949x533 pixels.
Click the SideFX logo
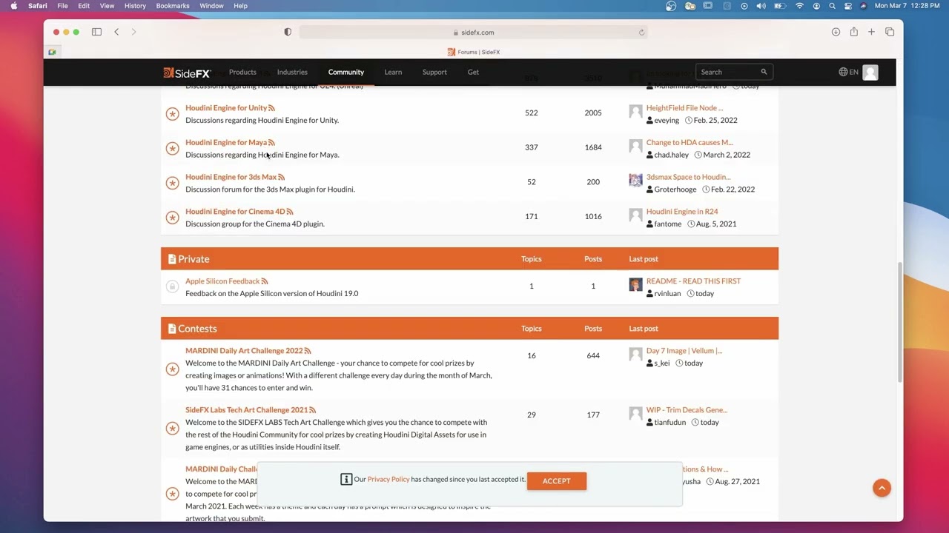click(x=187, y=73)
